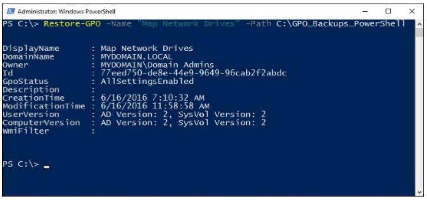
Task: Click the blinking cursor at the prompt
Action: point(46,167)
